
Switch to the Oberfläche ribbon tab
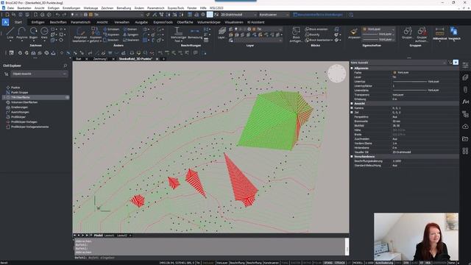[185, 22]
